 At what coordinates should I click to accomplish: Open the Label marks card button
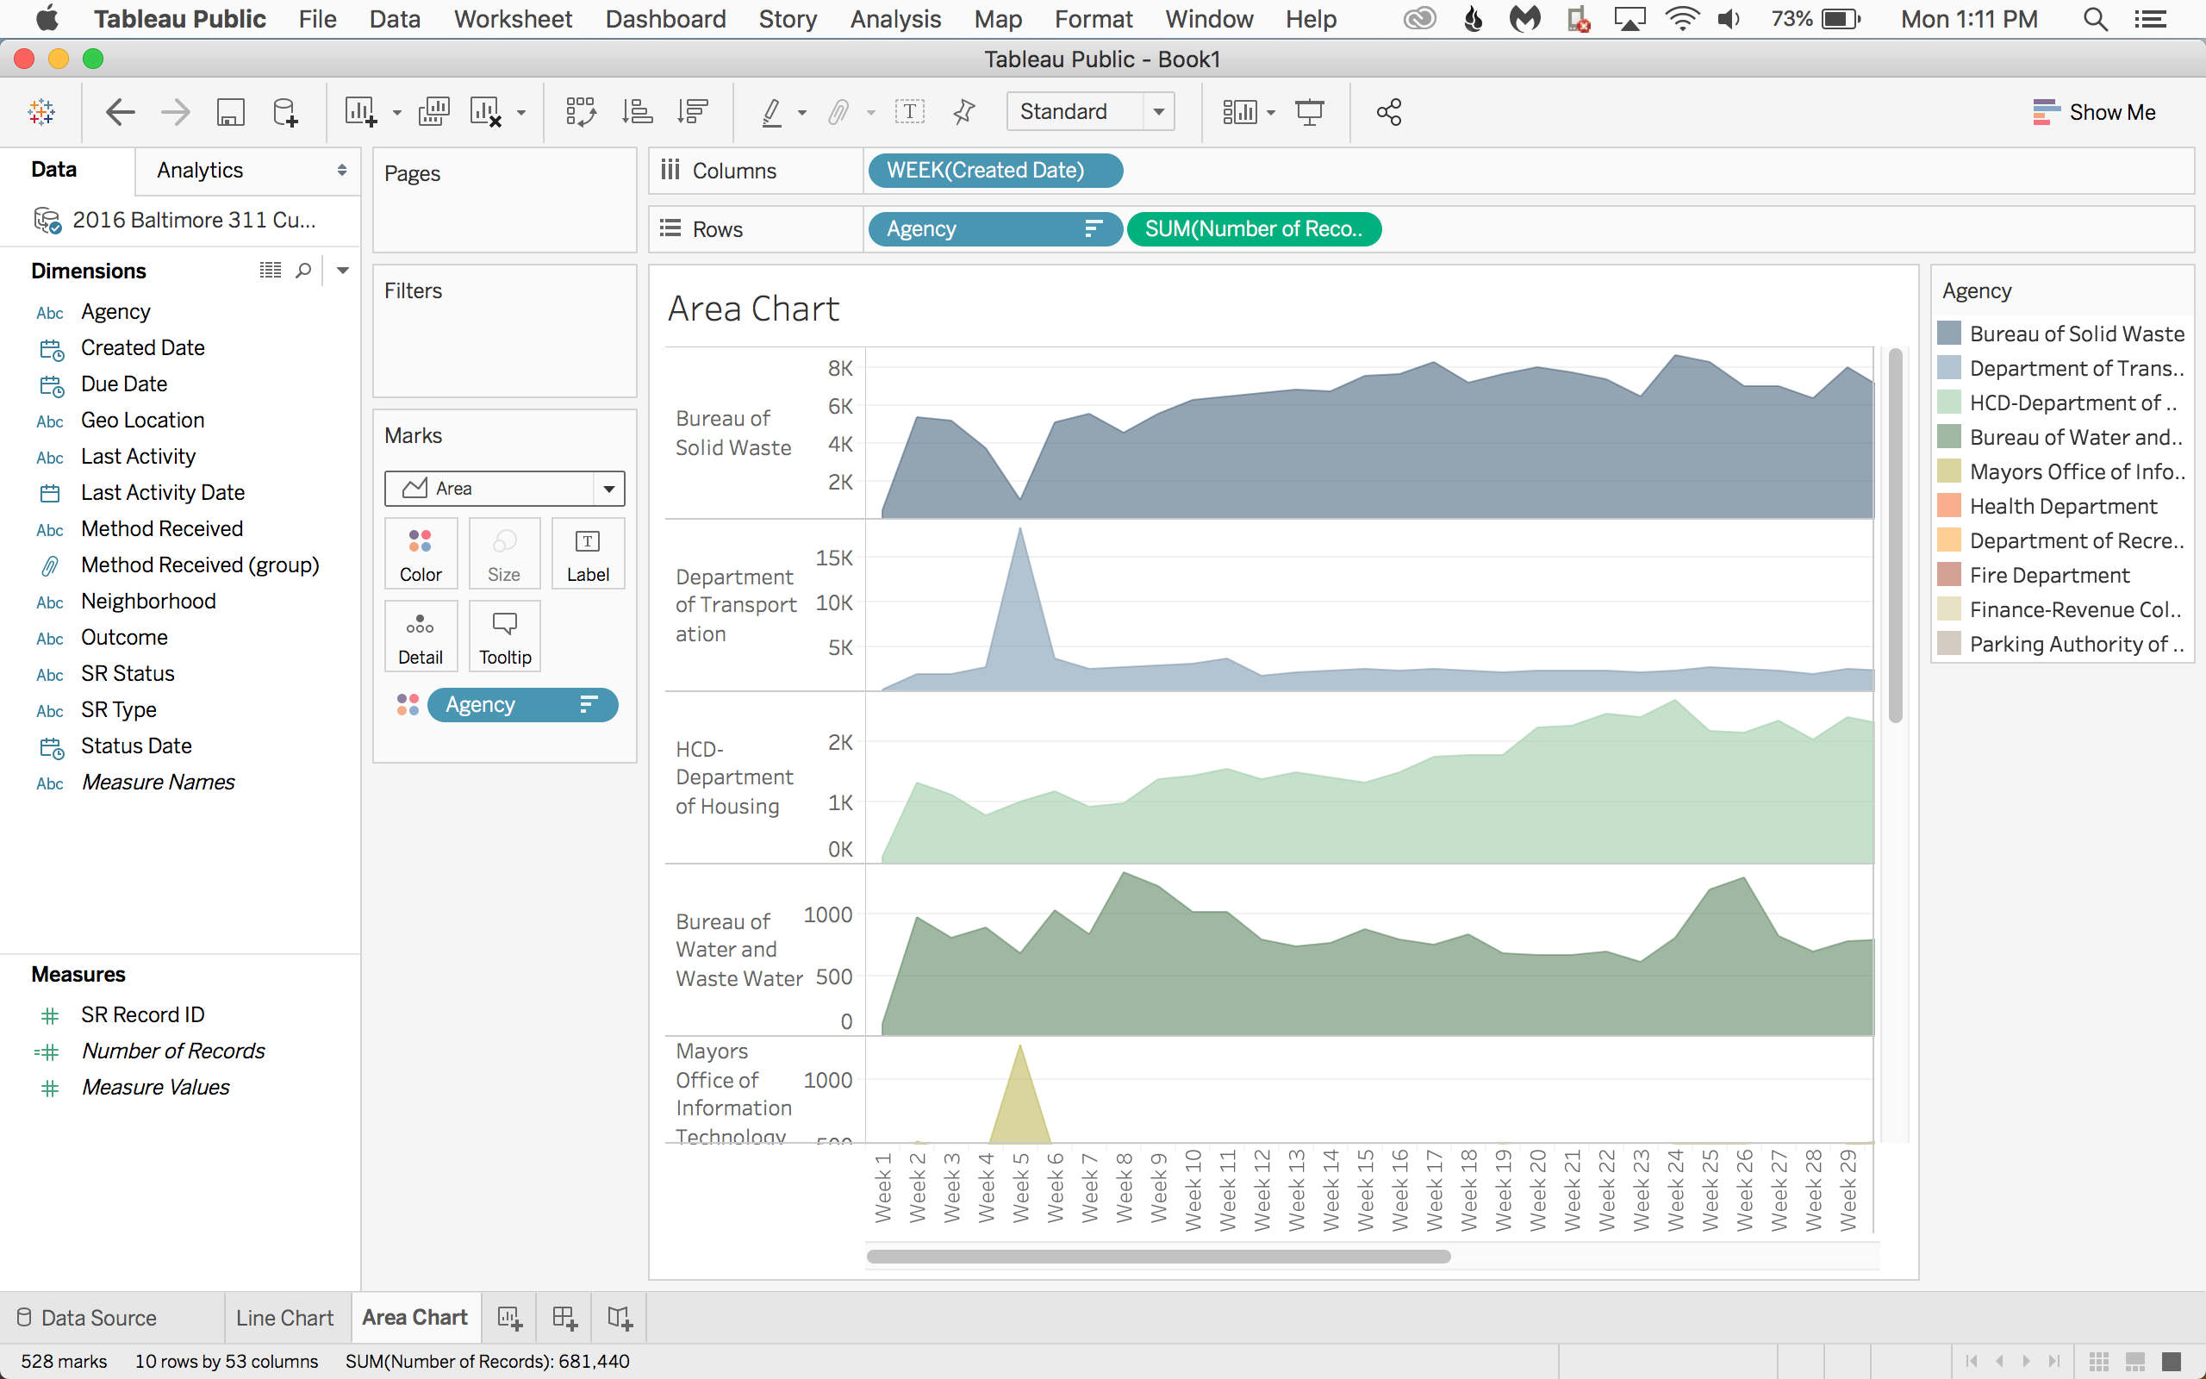(588, 553)
